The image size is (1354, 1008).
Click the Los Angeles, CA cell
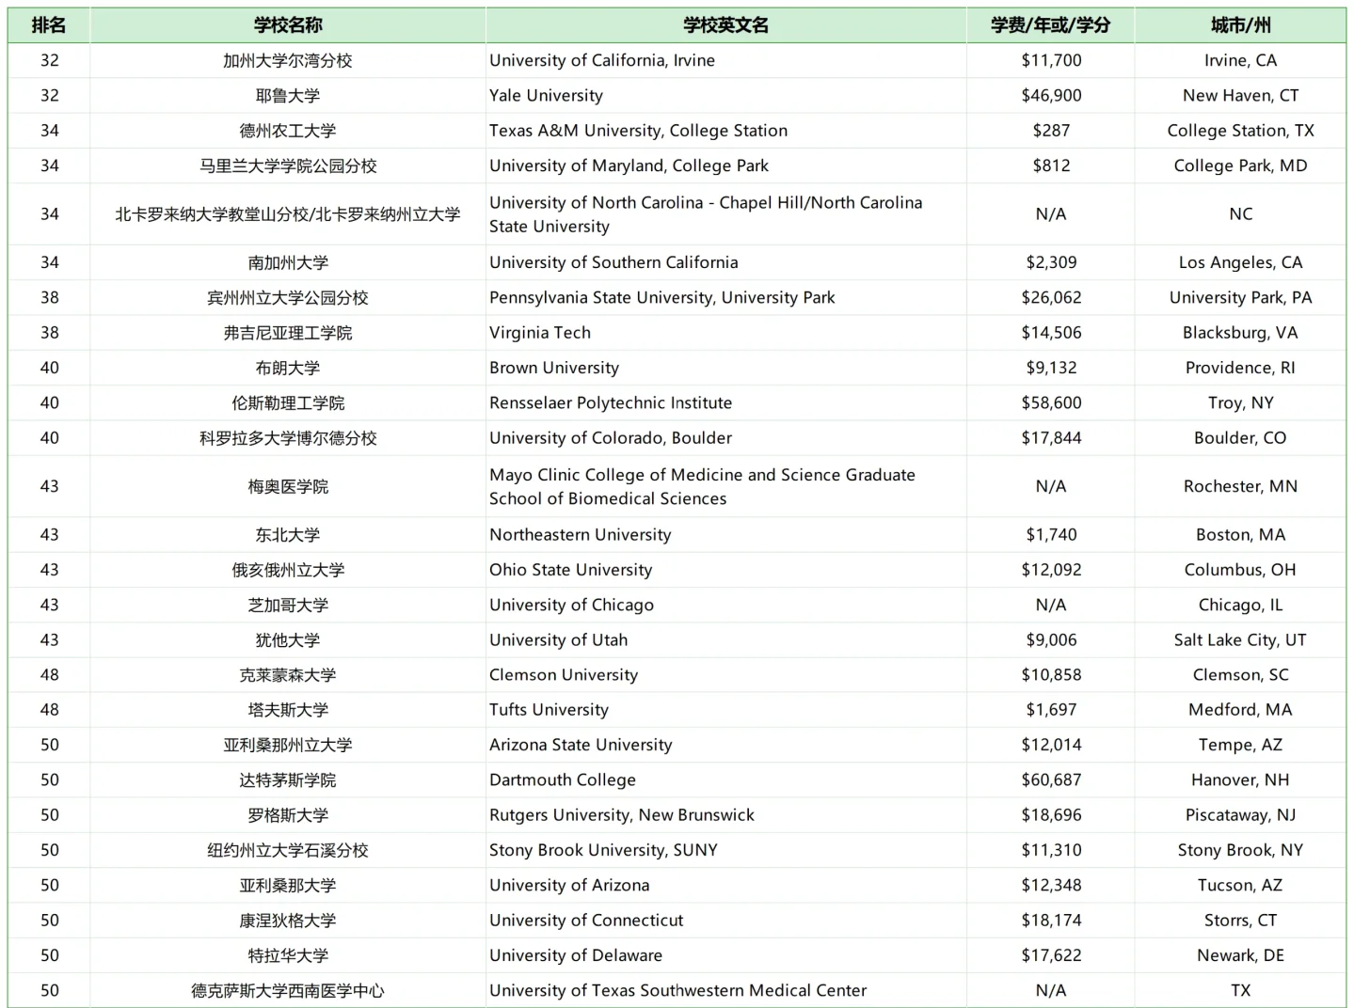point(1240,262)
